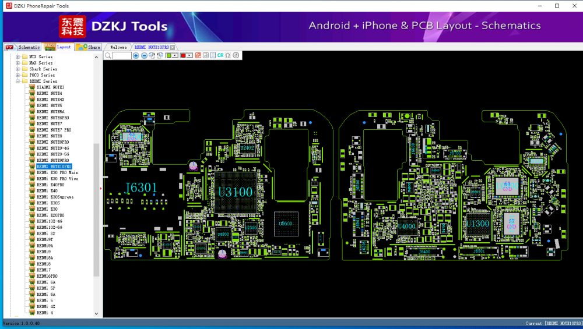
Task: Click the orange-red windows toolbar icon
Action: pyautogui.click(x=198, y=56)
